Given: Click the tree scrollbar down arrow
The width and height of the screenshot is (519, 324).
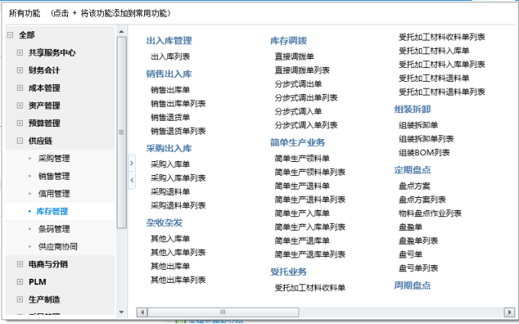Looking at the screenshot, I should tap(121, 312).
